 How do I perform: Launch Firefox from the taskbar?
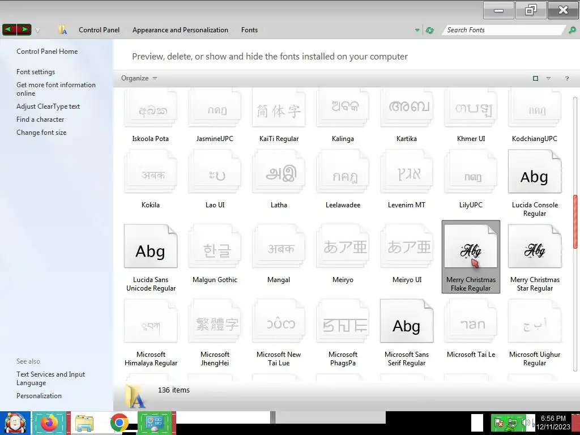point(50,423)
